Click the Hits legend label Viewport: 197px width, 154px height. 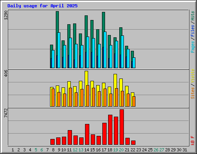[193, 16]
